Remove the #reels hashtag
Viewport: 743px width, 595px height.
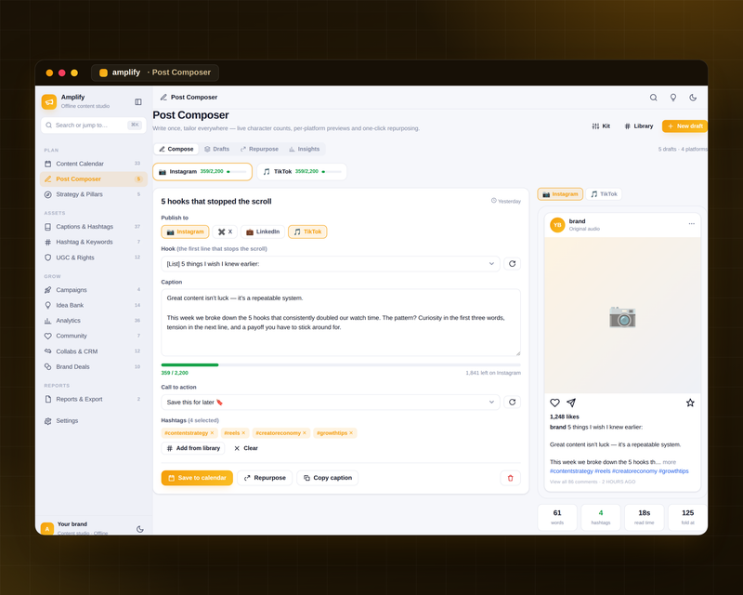pos(243,432)
